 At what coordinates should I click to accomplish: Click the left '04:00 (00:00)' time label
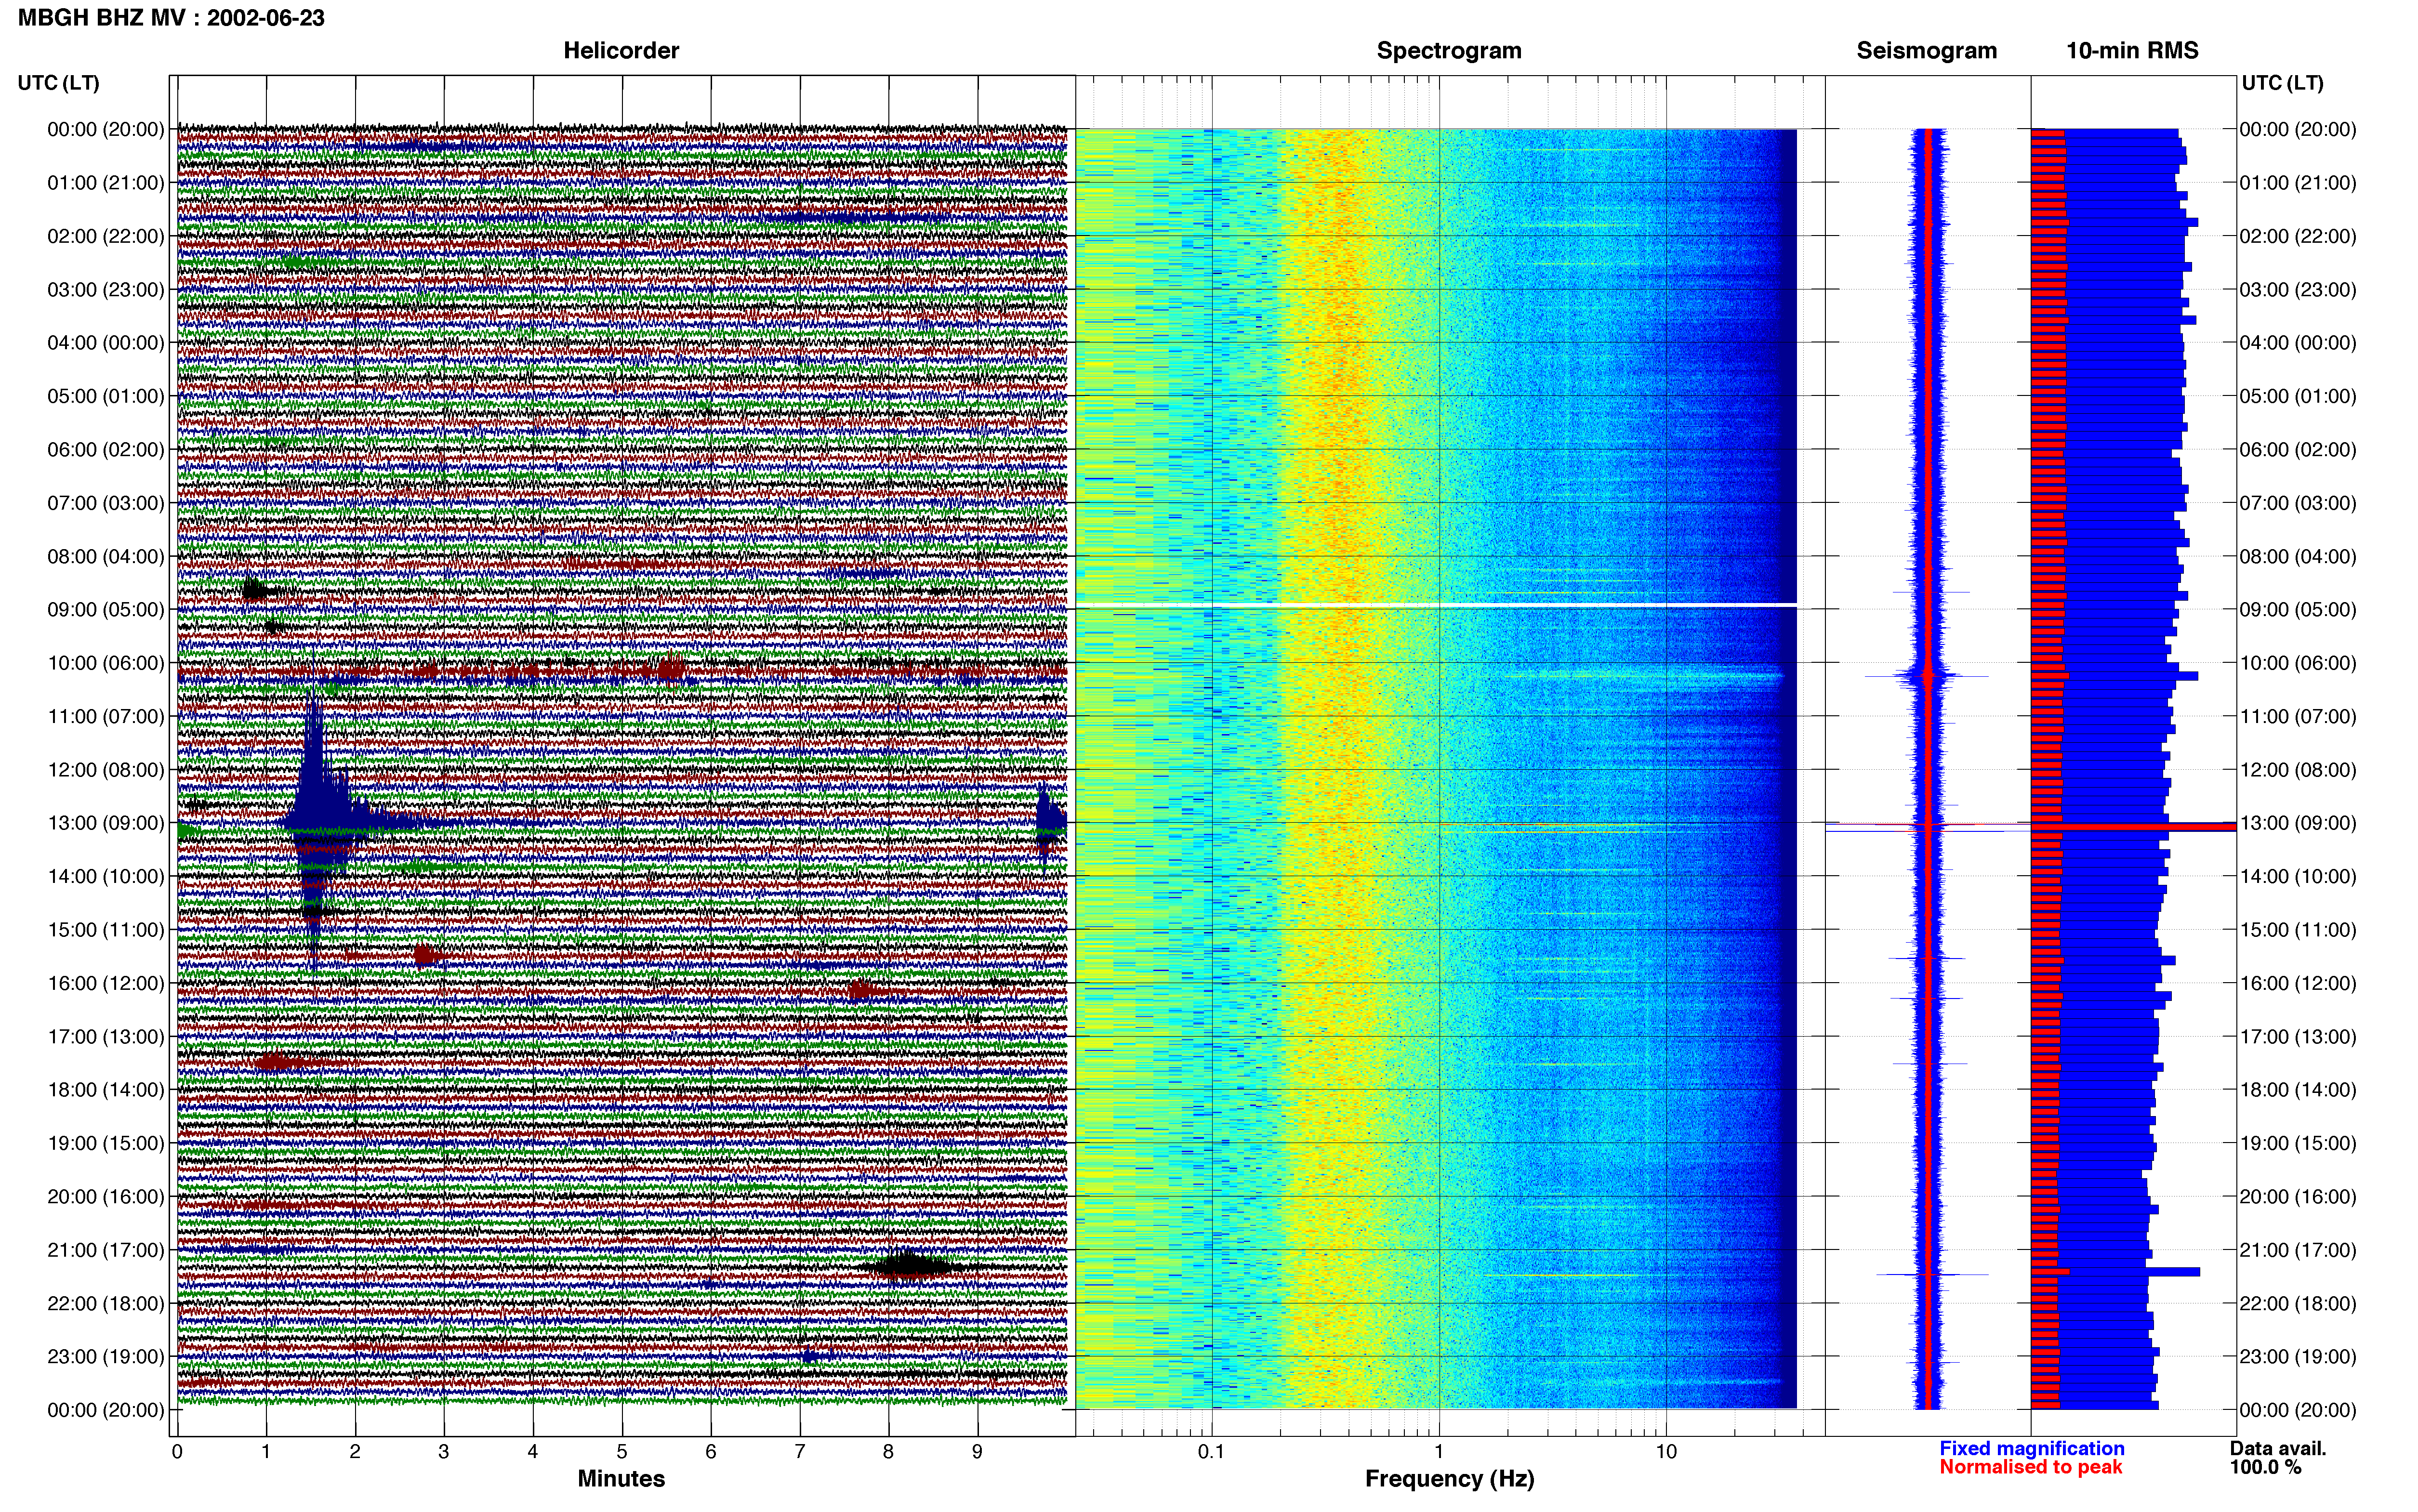[106, 343]
